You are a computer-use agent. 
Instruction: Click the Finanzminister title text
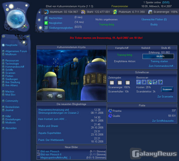(x=120, y=6)
